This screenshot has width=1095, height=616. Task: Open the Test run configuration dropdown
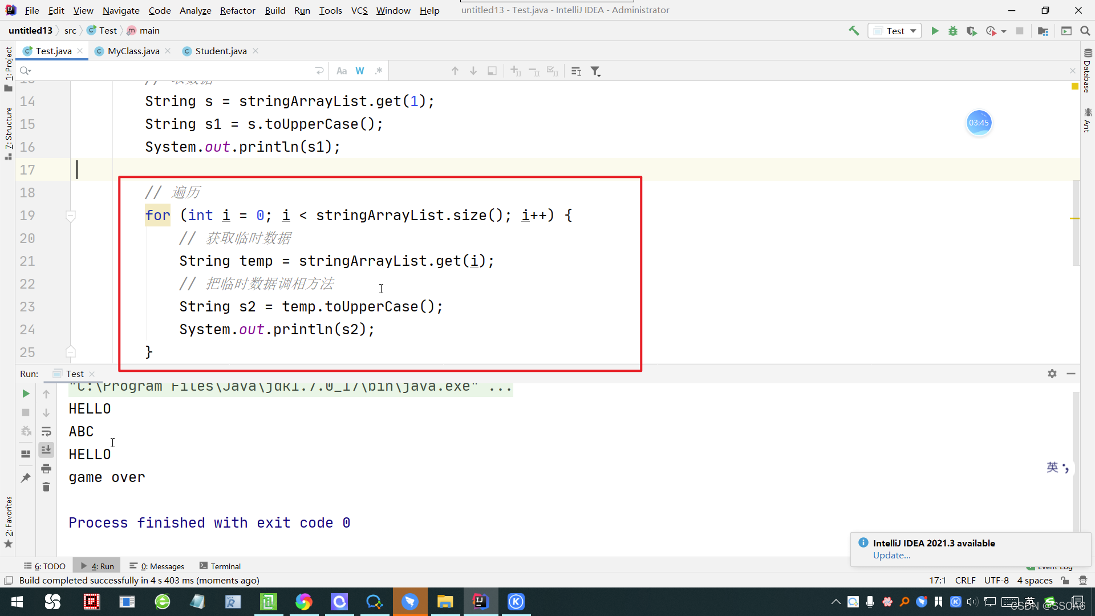point(895,31)
